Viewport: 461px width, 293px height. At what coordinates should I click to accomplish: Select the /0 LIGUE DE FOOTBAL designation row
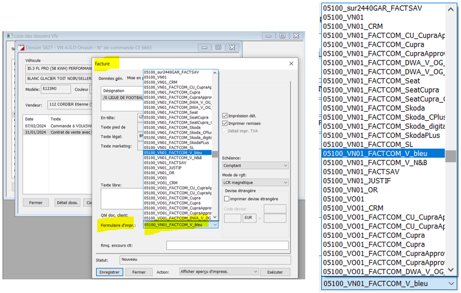pyautogui.click(x=122, y=98)
